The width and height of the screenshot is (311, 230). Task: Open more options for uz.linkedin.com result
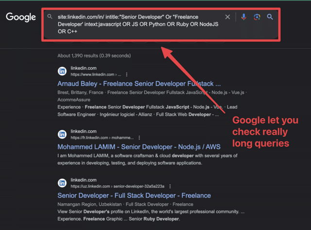click(170, 186)
